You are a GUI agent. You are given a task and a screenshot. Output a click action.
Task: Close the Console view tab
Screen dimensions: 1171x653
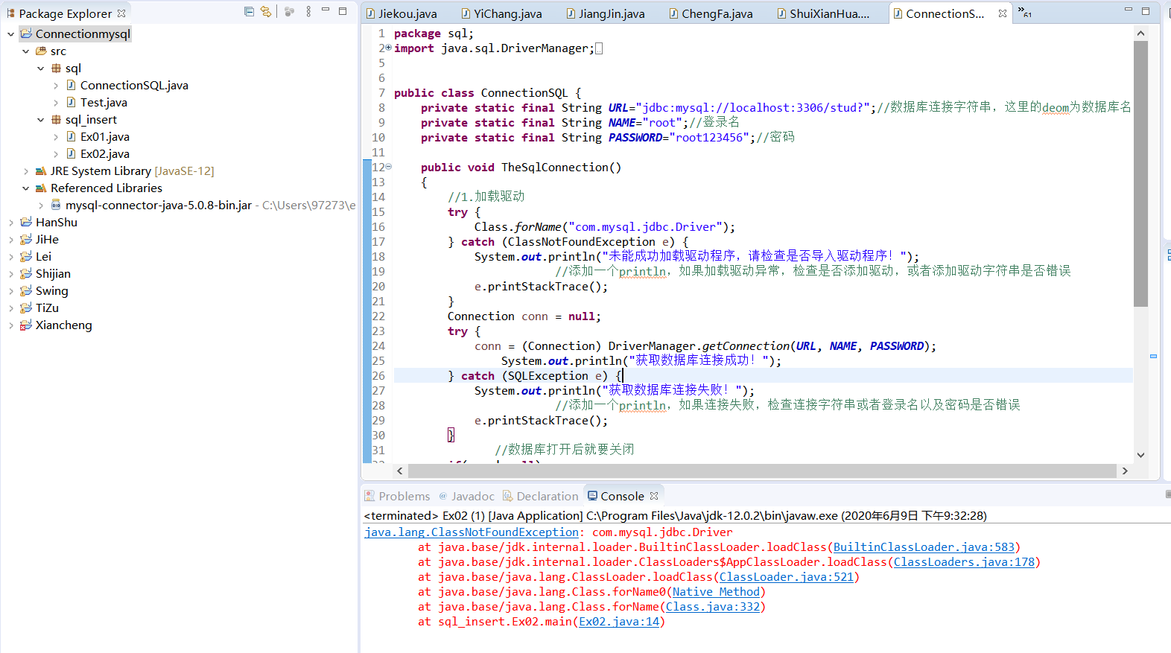pos(654,496)
